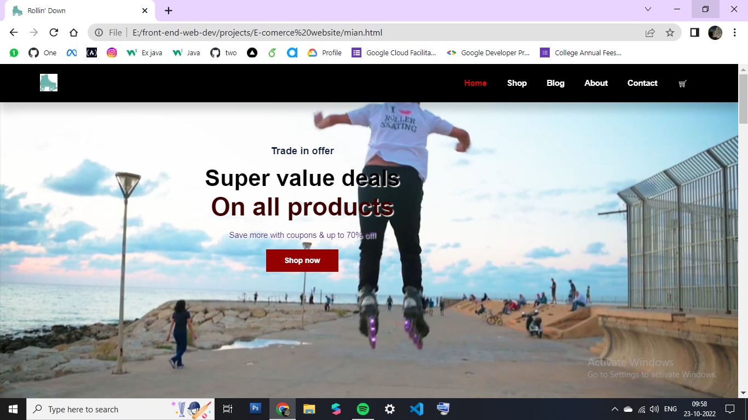The width and height of the screenshot is (748, 420).
Task: Open the Instagram bookmark
Action: 111,52
